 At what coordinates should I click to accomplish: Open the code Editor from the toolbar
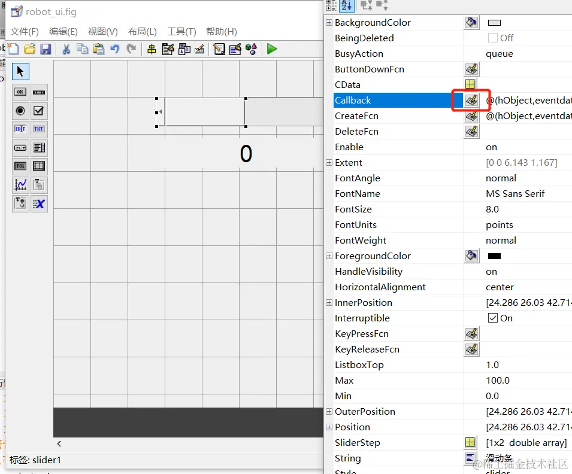219,49
